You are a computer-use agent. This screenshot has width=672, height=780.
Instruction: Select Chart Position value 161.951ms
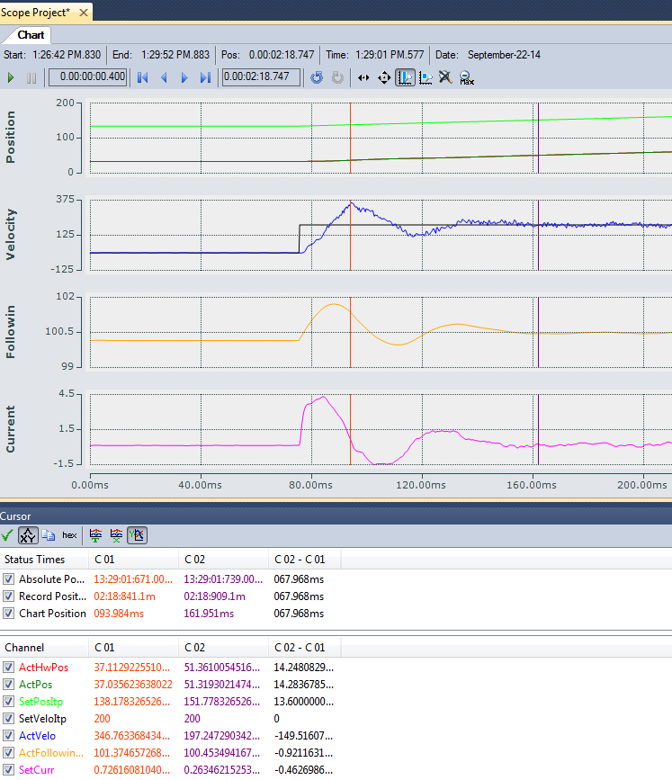tap(209, 614)
